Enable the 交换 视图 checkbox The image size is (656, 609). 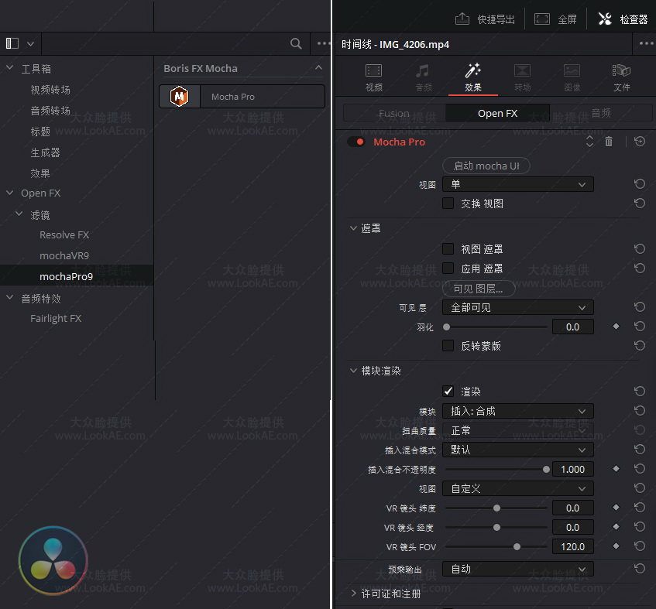pos(448,204)
